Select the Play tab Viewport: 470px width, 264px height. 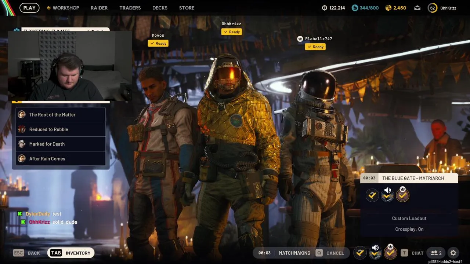click(x=29, y=8)
